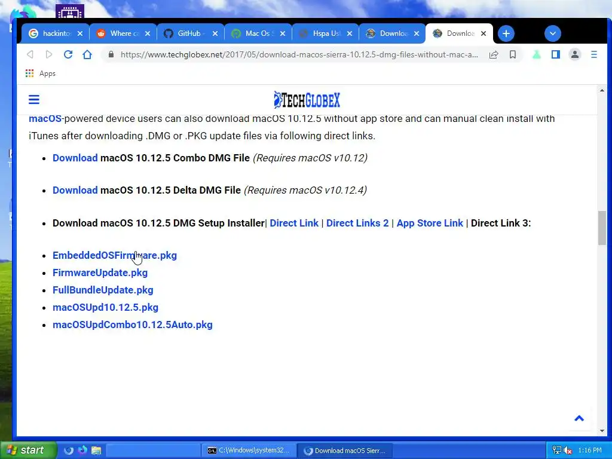Viewport: 612px width, 459px height.
Task: Open macOSUpdCombo10.12.5Auto.pkg link
Action: click(x=133, y=325)
